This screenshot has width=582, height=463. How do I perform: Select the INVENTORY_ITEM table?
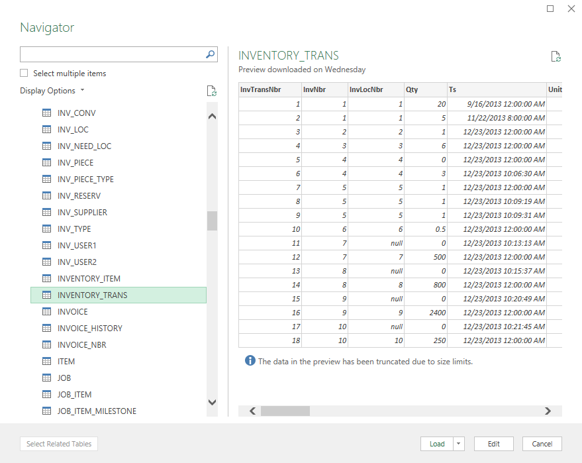pyautogui.click(x=89, y=279)
